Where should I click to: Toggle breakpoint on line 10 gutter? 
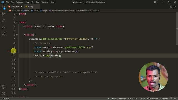tap(9, 51)
